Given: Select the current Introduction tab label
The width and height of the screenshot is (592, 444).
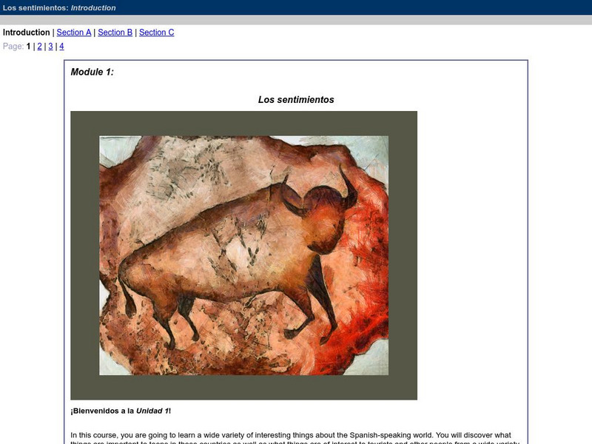Looking at the screenshot, I should (x=27, y=33).
